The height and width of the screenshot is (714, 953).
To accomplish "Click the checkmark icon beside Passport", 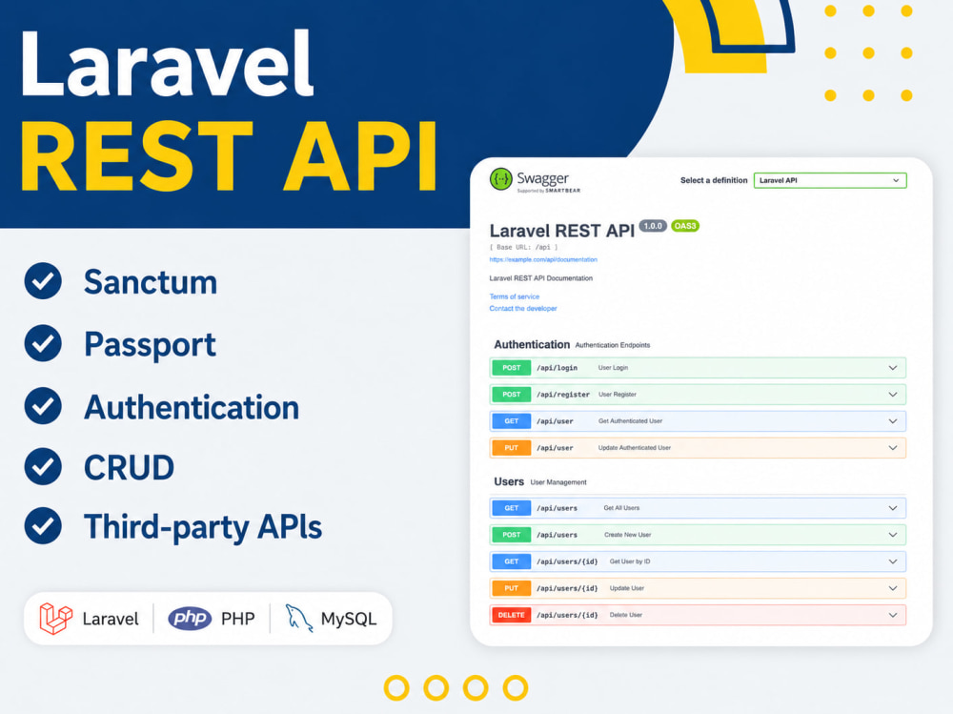I will click(43, 343).
